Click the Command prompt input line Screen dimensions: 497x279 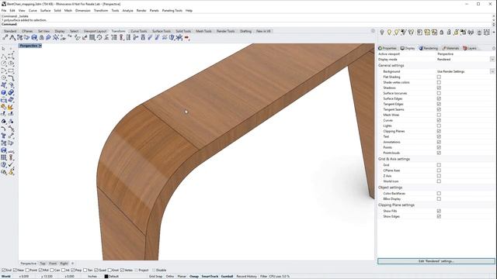coord(247,24)
